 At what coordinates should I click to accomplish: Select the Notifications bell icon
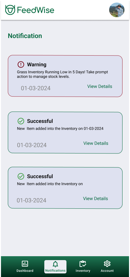click(55, 264)
